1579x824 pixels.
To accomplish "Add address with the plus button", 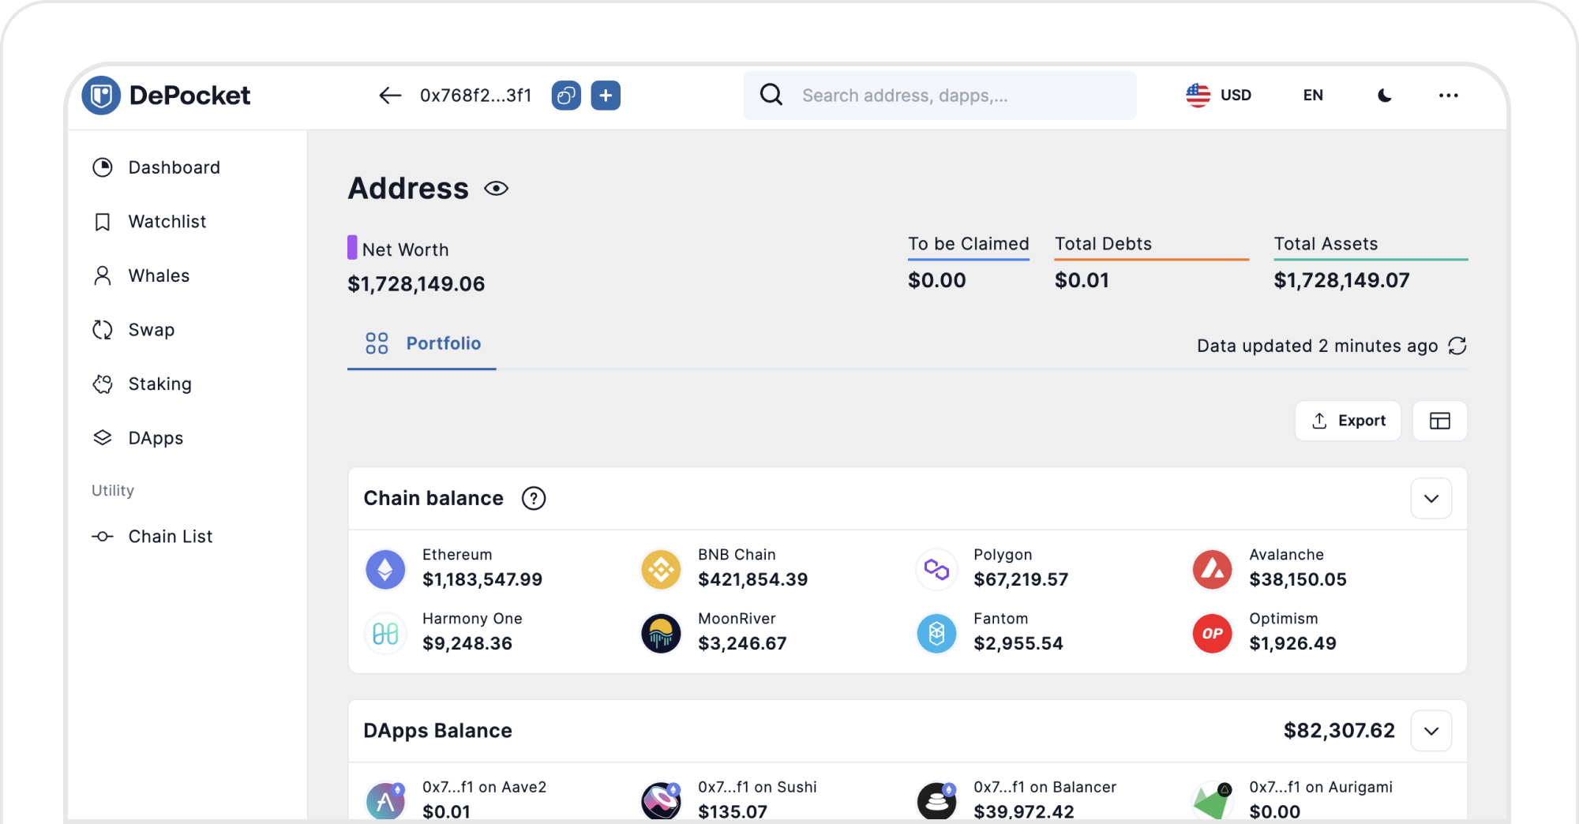I will coord(606,96).
